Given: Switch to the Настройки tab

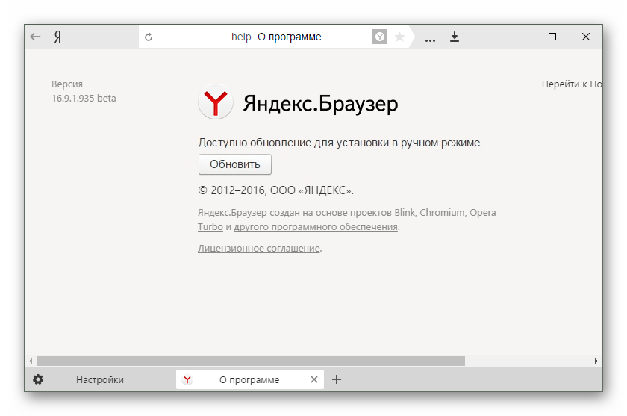Looking at the screenshot, I should tap(100, 379).
